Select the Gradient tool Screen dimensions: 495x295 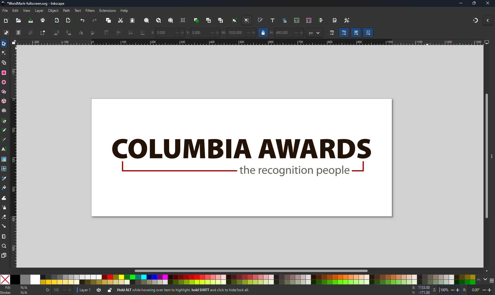4,159
